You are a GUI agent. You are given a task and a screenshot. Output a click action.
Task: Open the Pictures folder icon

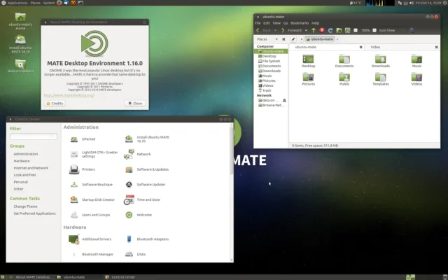click(308, 79)
